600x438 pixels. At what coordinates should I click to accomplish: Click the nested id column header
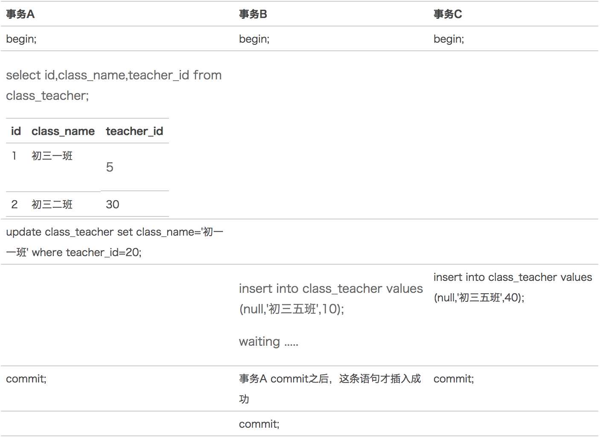click(16, 131)
